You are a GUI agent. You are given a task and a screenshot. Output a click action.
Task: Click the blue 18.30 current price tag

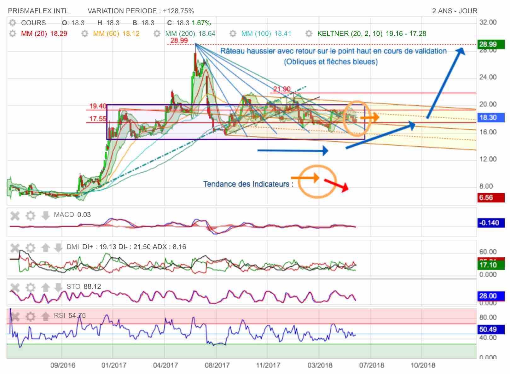tap(490, 117)
